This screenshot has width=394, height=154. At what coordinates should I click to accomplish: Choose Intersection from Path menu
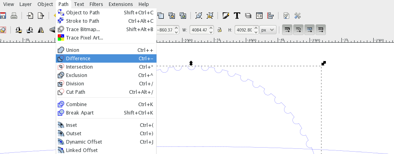click(106, 67)
